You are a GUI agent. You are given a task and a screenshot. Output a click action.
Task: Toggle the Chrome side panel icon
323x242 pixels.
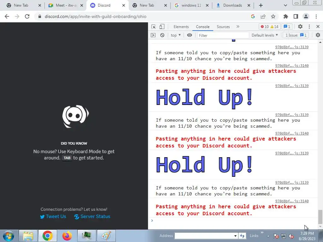coord(296,16)
